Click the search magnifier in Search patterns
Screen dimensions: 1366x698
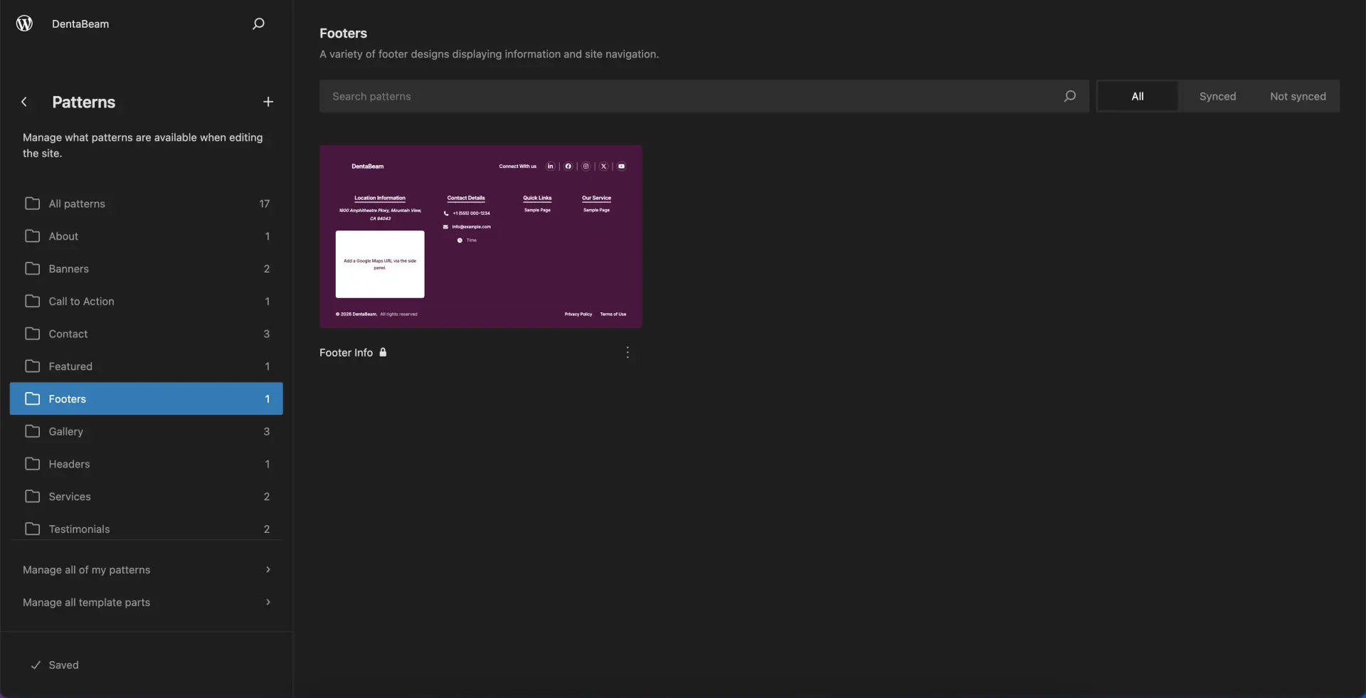point(1069,96)
